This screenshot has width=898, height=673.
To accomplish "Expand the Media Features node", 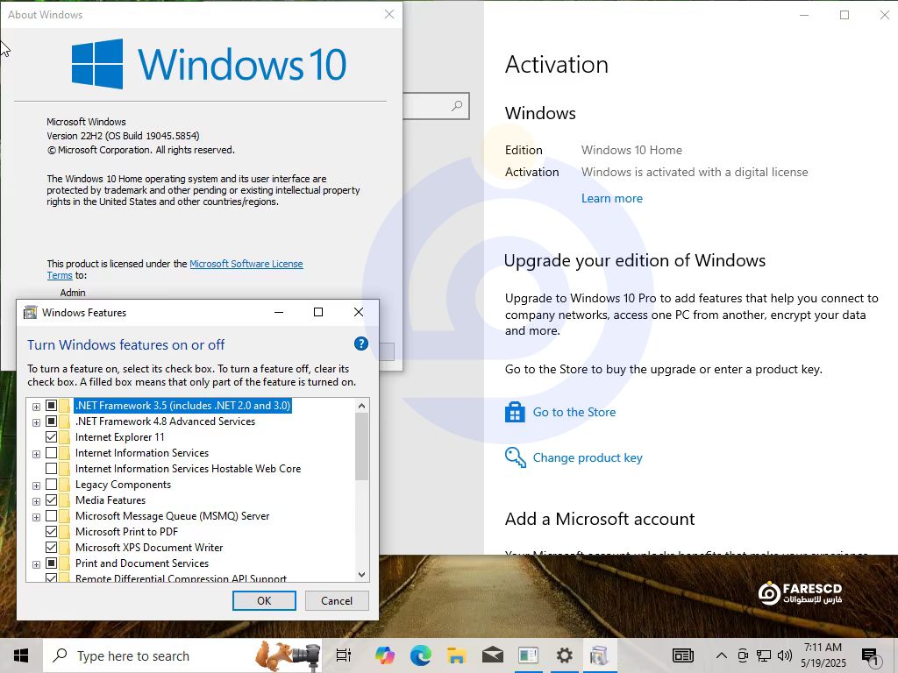I will 36,501.
